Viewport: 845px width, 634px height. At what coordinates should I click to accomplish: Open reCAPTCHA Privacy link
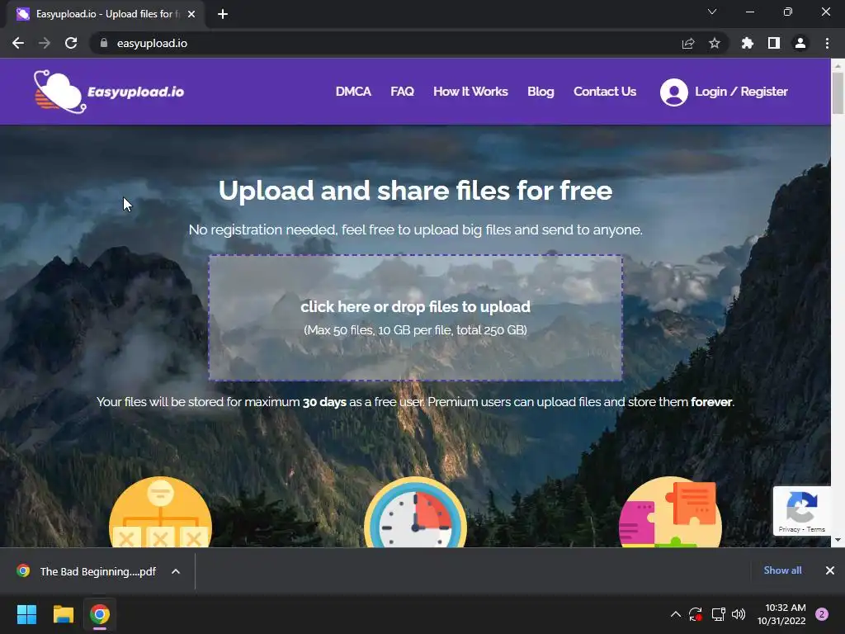[x=789, y=529]
